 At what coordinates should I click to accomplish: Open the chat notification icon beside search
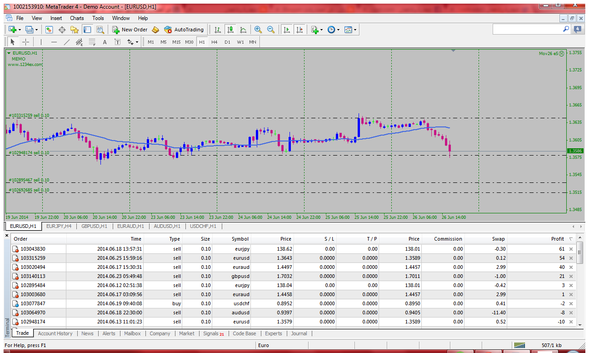(x=578, y=29)
